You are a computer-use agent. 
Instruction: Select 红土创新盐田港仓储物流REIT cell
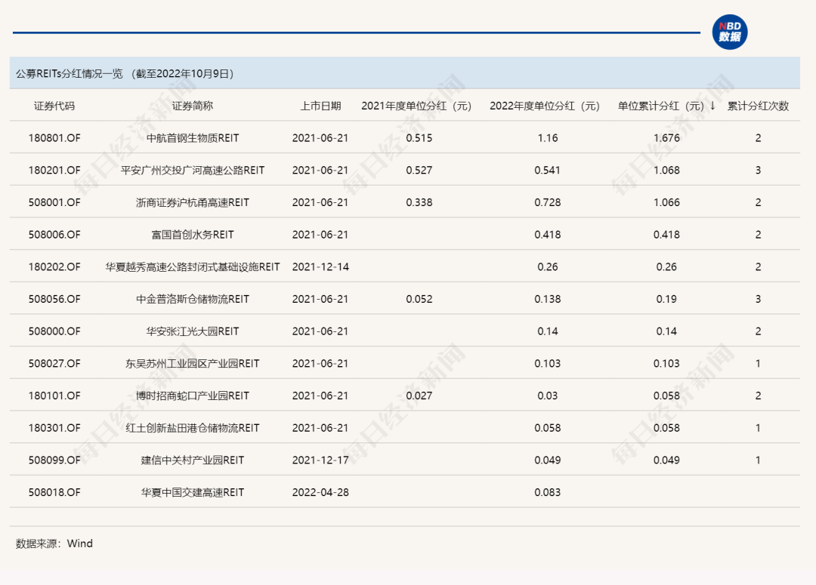193,429
